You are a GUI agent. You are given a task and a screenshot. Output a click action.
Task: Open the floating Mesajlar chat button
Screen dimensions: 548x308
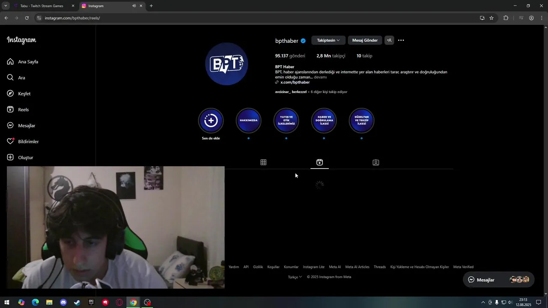coord(499,280)
